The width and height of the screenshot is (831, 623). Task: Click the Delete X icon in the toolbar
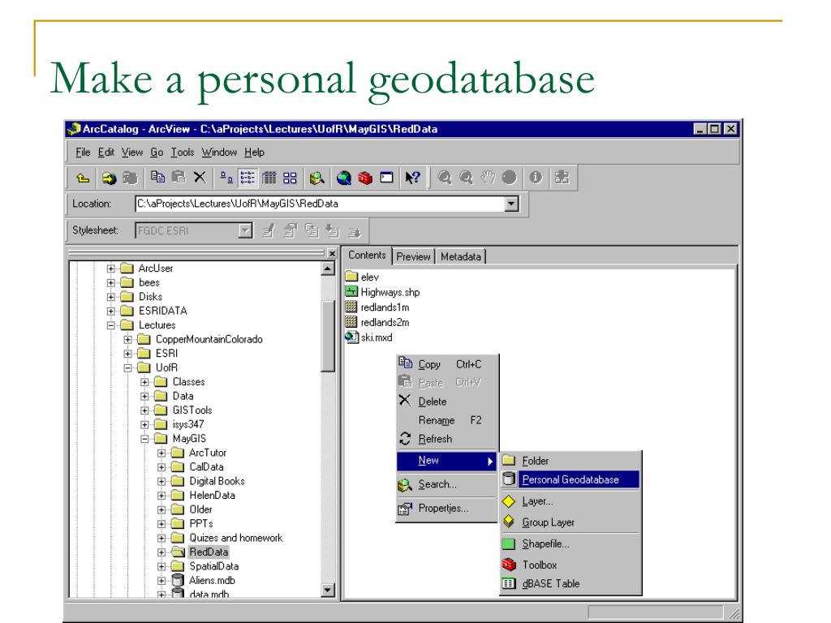200,178
